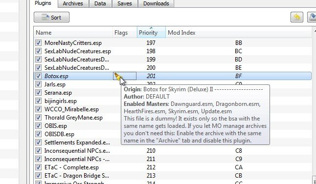The width and height of the screenshot is (316, 184).
Task: Select the SexLabNudeCreatures.esp row name
Action: point(78,51)
